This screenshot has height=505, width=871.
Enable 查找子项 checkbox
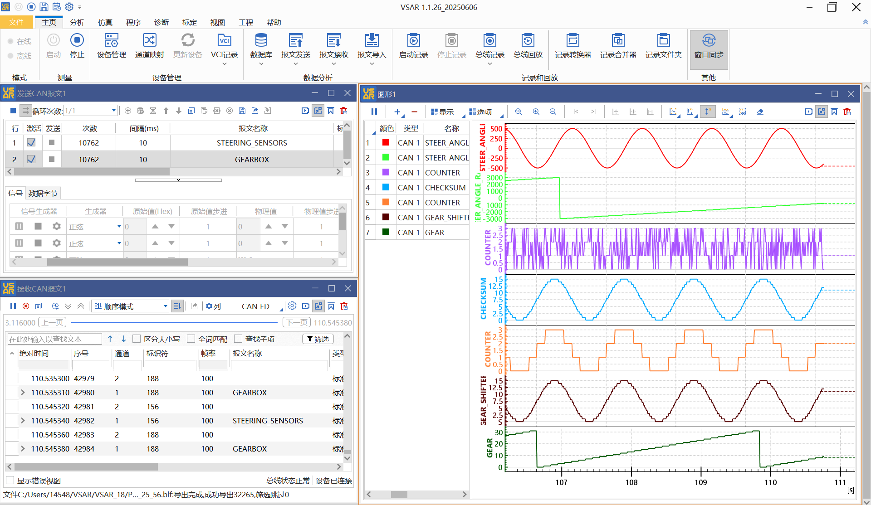click(238, 339)
